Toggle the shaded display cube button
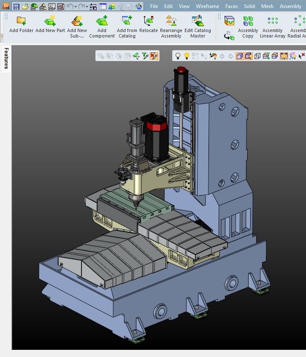The width and height of the screenshot is (306, 357). [239, 56]
